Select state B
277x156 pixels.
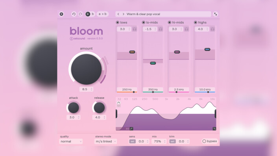(x=93, y=14)
